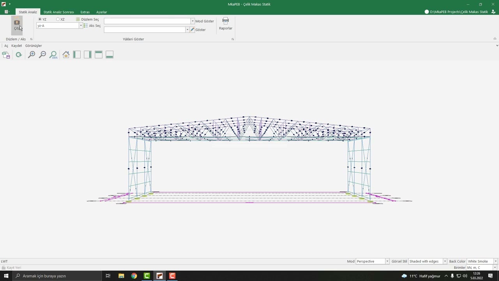Image resolution: width=499 pixels, height=281 pixels.
Task: Open red C app taskbar icon
Action: 172,276
